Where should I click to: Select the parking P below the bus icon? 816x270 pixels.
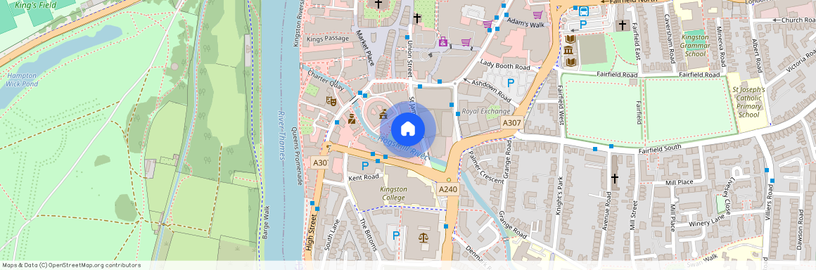click(x=583, y=24)
